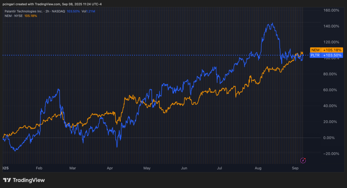This screenshot has height=188, width=347.
Task: Select the blue PLTR price label
Action: pos(315,55)
